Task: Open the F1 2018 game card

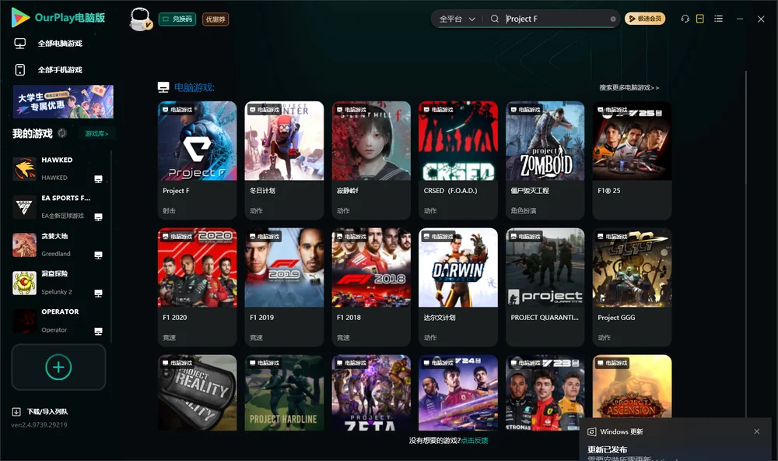Action: pos(371,287)
